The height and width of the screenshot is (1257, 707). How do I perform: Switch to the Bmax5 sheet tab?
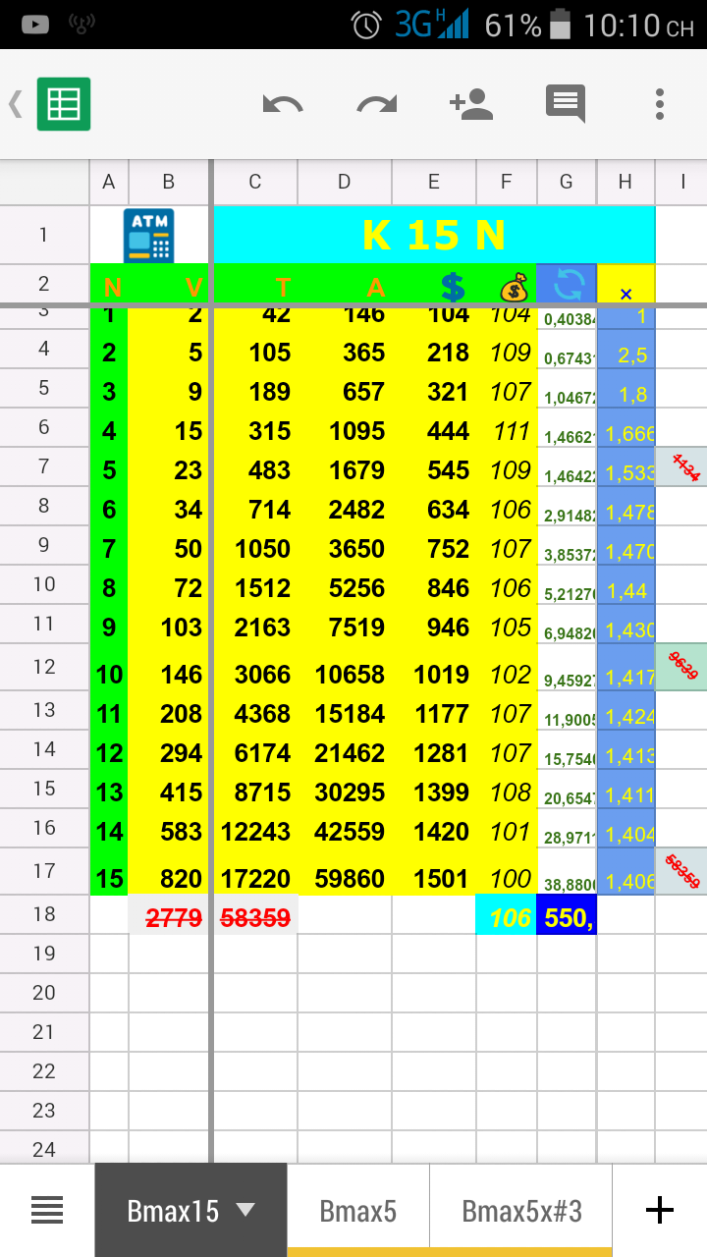[x=357, y=1211]
